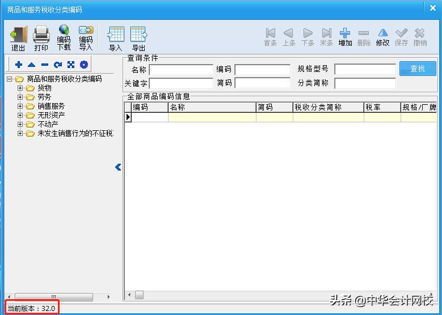Click the 名称 column header
Screen dimensions: 442x315
pos(212,107)
